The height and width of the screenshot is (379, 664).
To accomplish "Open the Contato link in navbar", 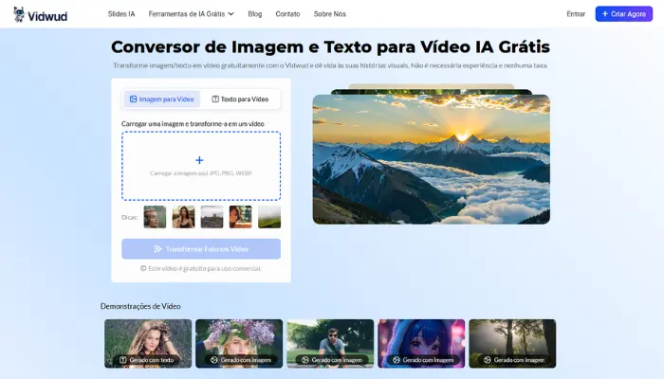I will tap(287, 14).
